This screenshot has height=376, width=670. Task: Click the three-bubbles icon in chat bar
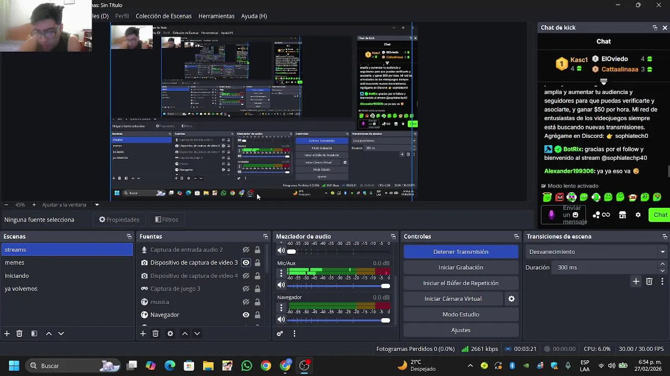596,215
